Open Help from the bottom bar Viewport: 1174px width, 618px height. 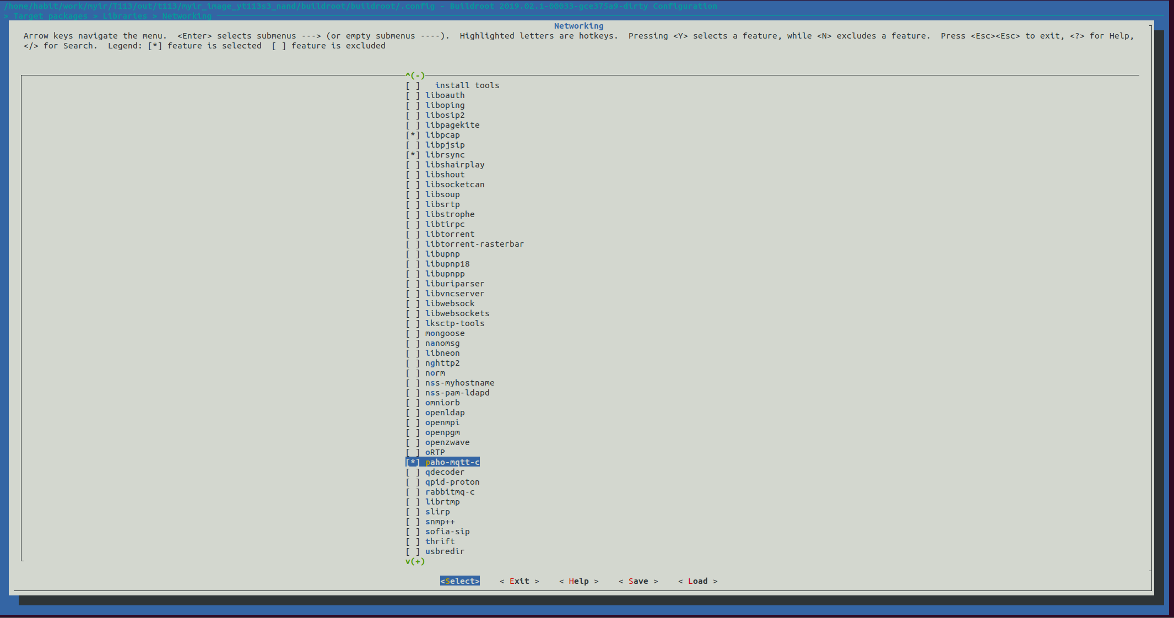(578, 581)
